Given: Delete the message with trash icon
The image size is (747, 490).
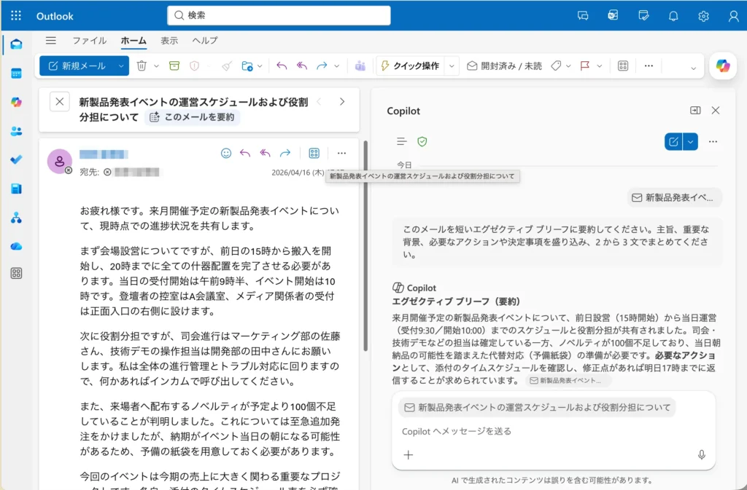Looking at the screenshot, I should pos(142,66).
